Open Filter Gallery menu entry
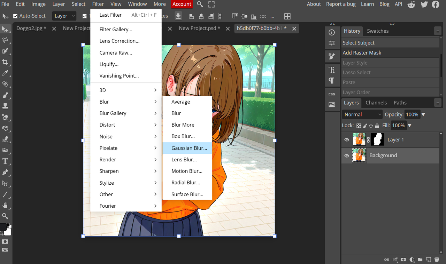446x264 pixels. 126,30
